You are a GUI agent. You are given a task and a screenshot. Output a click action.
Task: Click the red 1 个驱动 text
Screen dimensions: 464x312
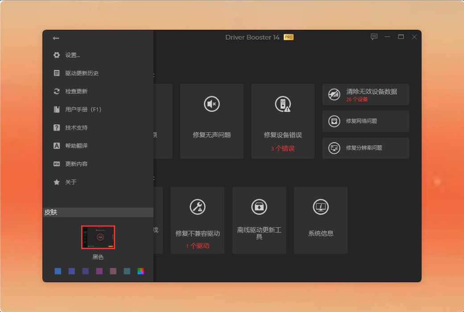point(198,246)
